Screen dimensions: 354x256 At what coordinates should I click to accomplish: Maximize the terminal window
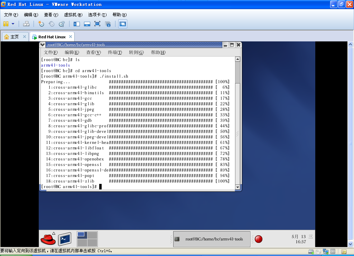tap(232, 45)
